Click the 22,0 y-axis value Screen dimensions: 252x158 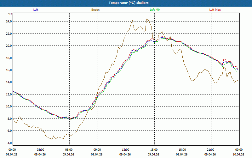tap(9, 34)
